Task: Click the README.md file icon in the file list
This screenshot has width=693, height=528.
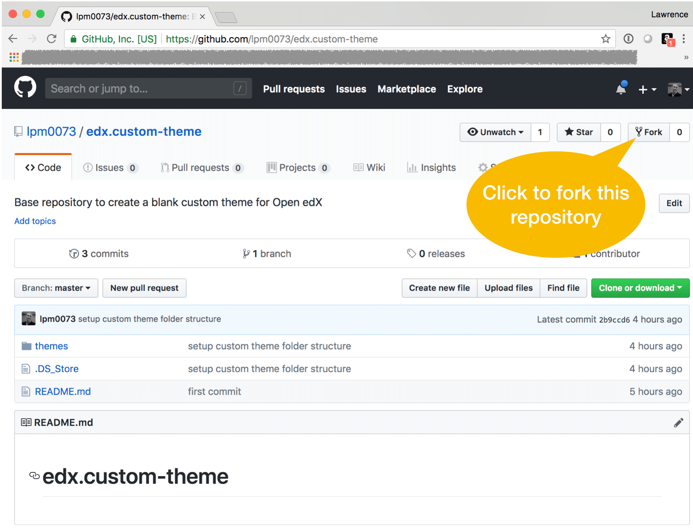Action: [x=26, y=391]
